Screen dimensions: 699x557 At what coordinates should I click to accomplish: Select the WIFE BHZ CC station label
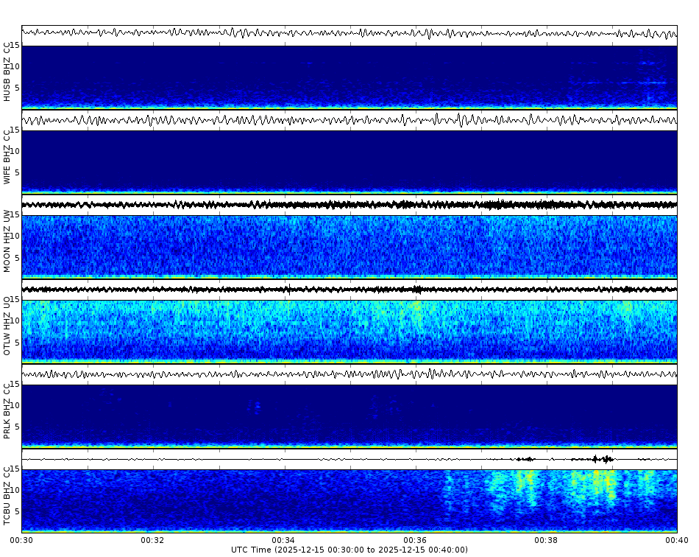[x=7, y=155]
